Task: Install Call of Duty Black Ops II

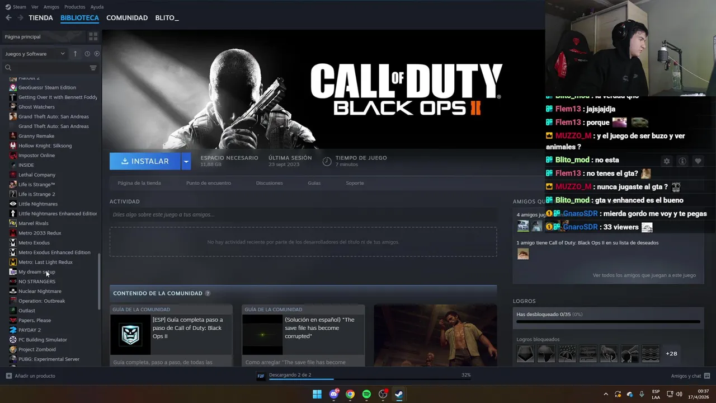Action: tap(145, 161)
